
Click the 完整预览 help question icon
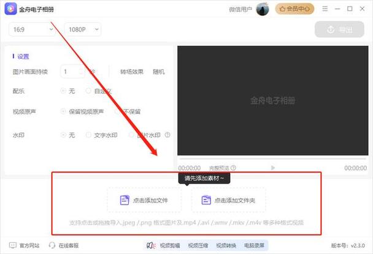[x=233, y=168]
